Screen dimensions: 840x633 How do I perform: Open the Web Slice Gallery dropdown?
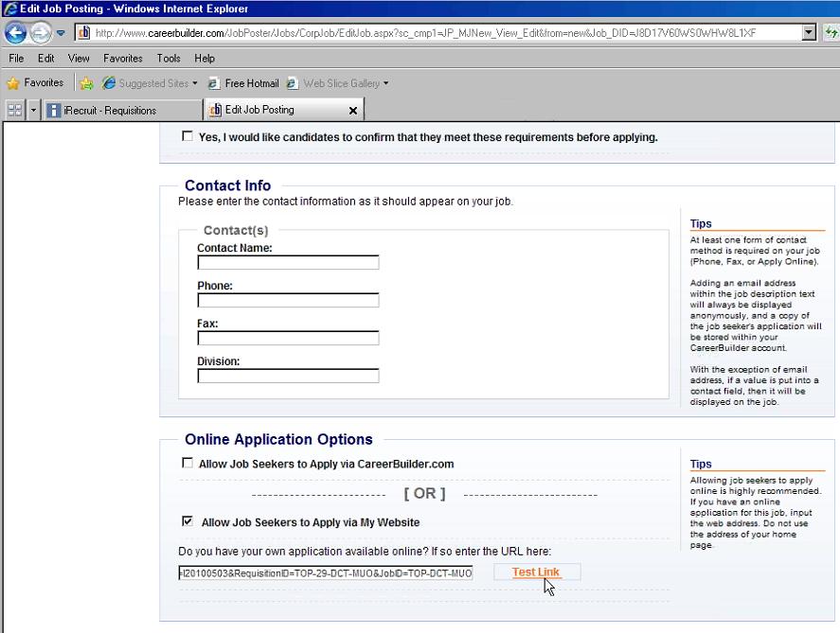(x=337, y=83)
